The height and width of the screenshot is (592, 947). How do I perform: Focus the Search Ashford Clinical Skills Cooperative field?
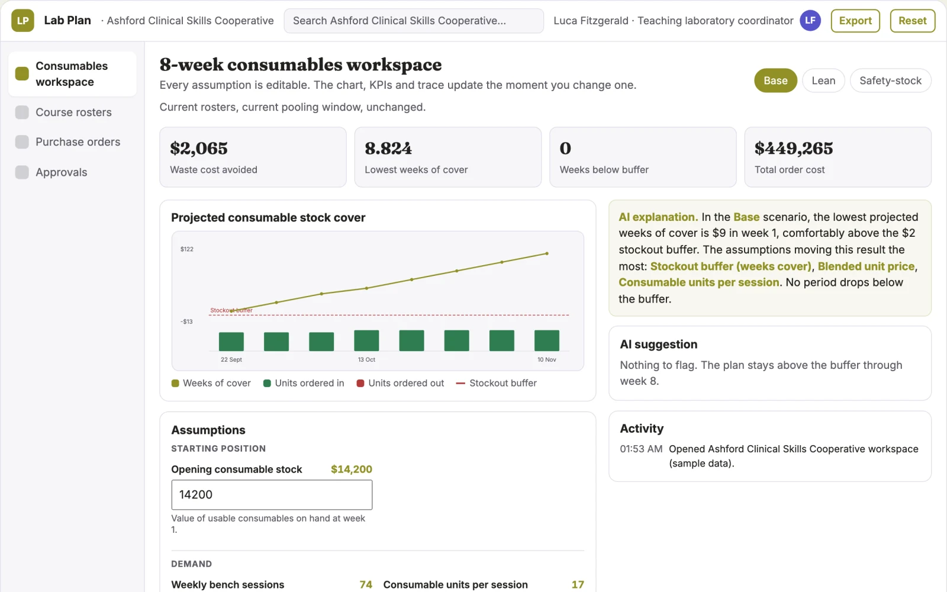(x=414, y=21)
